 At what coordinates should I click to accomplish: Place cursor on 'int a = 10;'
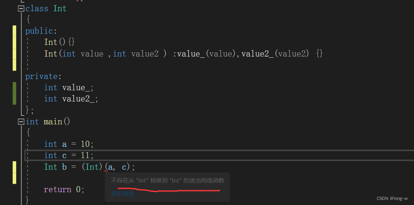[x=69, y=144]
